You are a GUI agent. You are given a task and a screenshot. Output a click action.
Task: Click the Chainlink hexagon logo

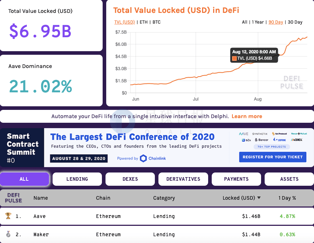(143, 158)
